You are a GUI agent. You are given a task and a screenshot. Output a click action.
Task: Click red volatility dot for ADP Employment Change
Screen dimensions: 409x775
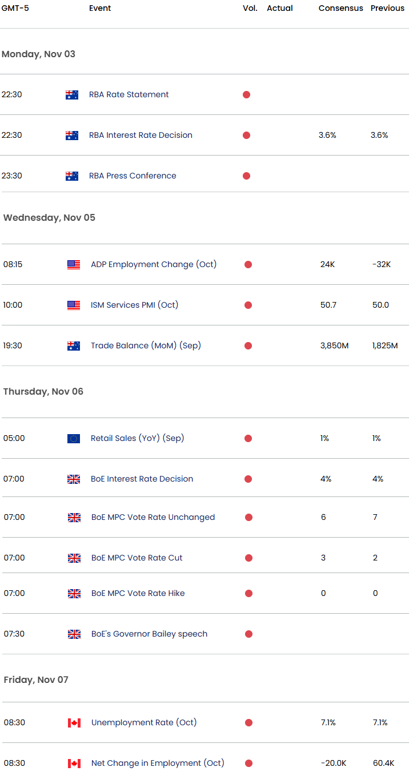click(248, 265)
